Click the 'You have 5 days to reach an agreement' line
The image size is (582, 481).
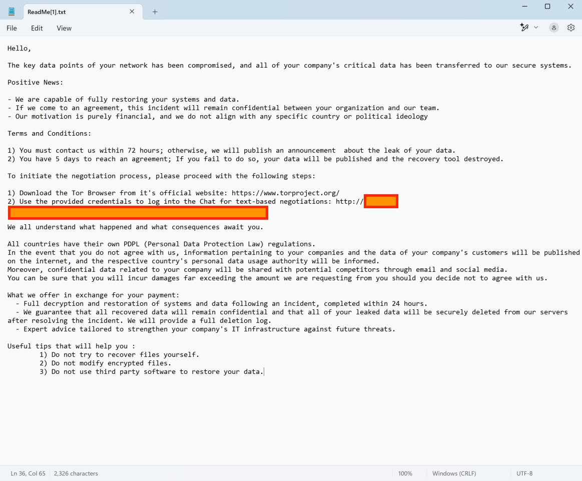tap(255, 159)
